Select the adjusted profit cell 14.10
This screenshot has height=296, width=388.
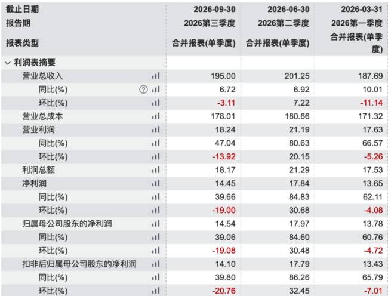click(x=225, y=264)
